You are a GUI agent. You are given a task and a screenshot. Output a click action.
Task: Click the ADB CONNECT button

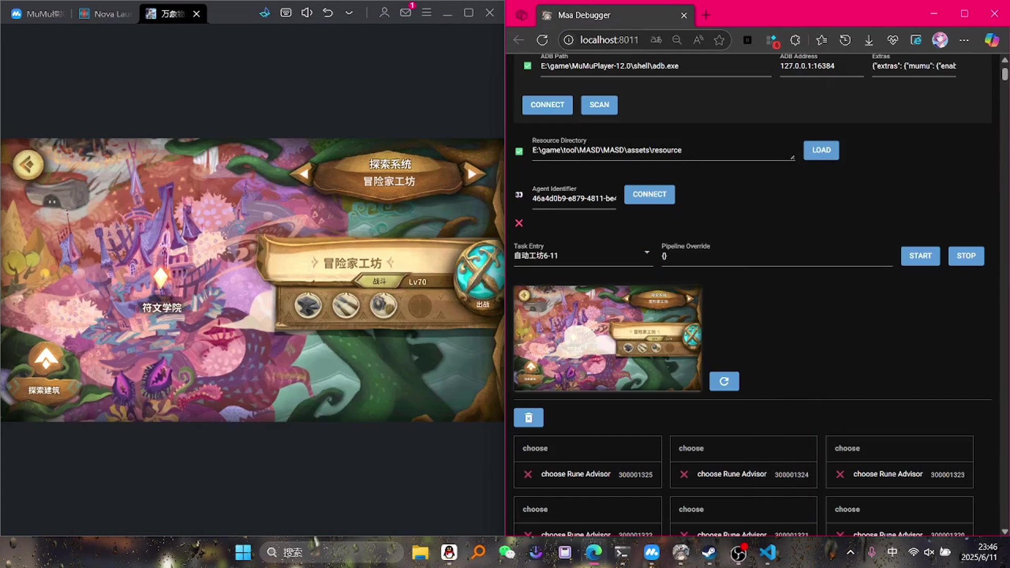click(x=547, y=105)
